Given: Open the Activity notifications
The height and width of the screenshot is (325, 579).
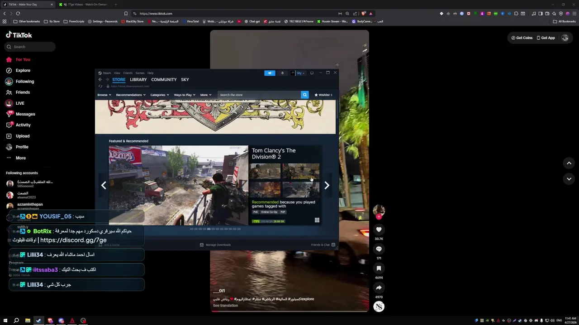Looking at the screenshot, I should click(18, 125).
